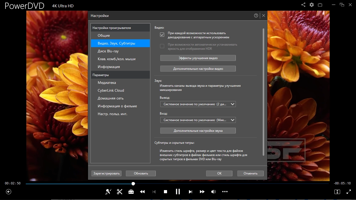Switch to TV mode icon
The width and height of the screenshot is (356, 200).
pyautogui.click(x=320, y=5)
